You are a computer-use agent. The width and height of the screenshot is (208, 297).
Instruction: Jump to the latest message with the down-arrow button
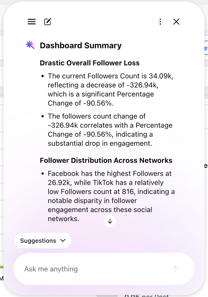pos(110,221)
